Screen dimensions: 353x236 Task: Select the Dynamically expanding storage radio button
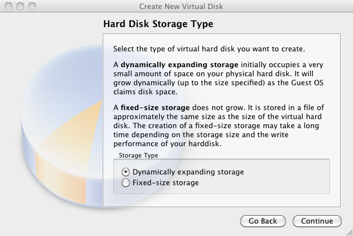[x=126, y=172]
